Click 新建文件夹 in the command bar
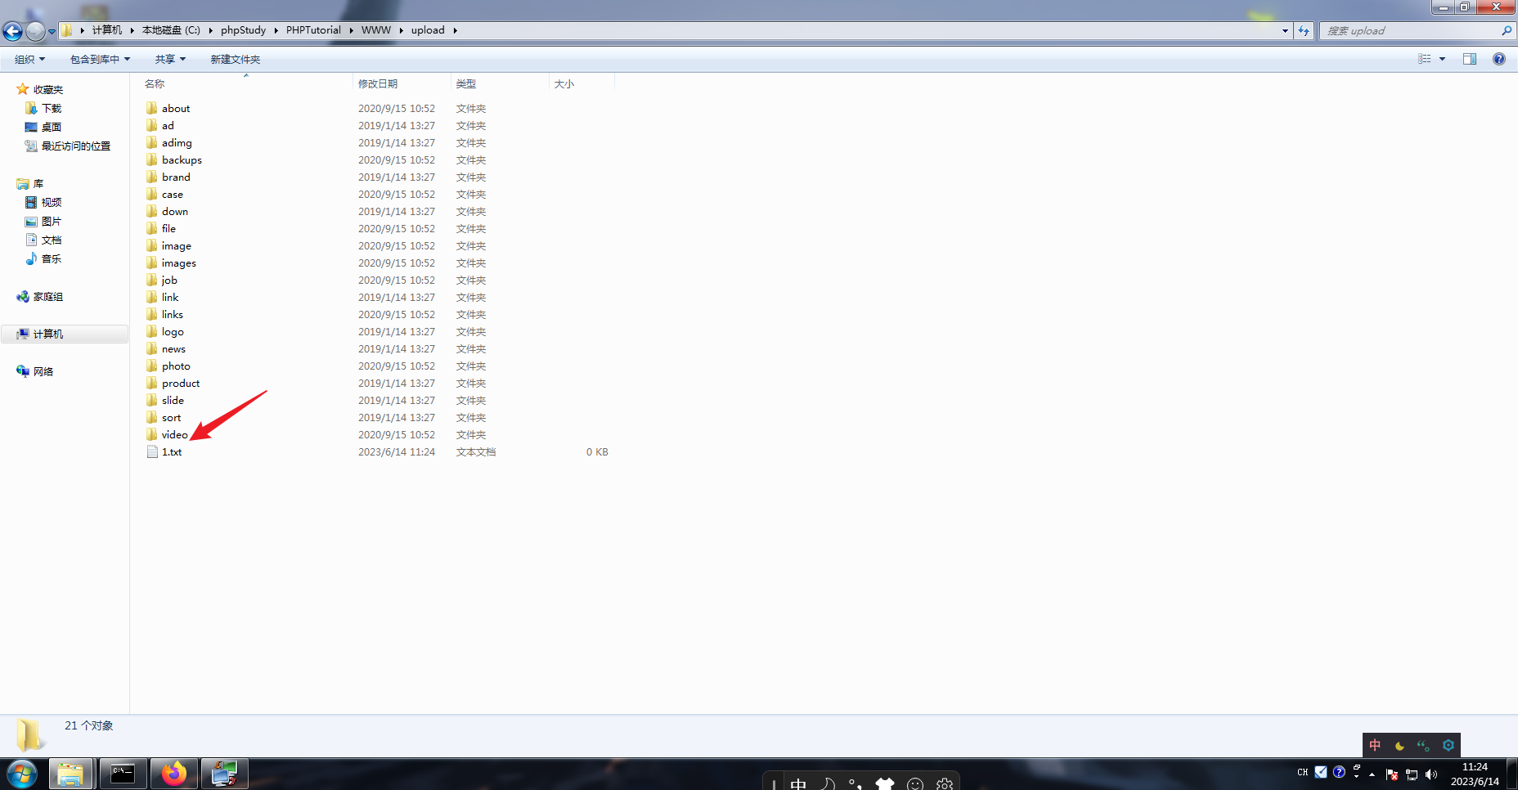Image resolution: width=1518 pixels, height=790 pixels. tap(234, 59)
